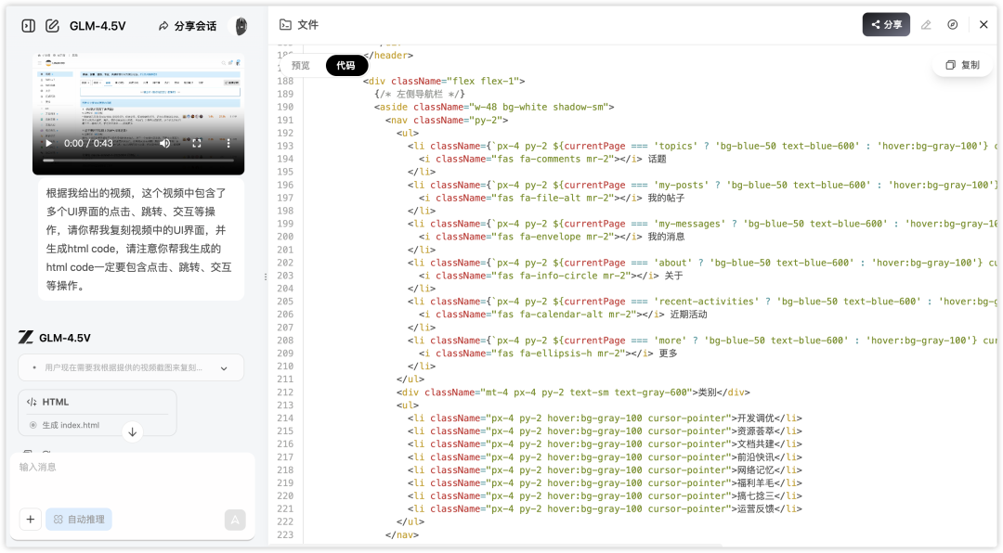The image size is (1003, 553).
Task: Click the send message button
Action: point(235,520)
